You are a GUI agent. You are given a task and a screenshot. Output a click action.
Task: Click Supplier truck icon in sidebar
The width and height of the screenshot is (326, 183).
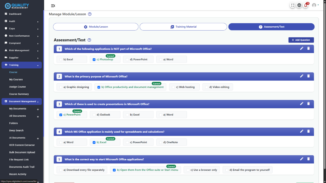(6, 57)
